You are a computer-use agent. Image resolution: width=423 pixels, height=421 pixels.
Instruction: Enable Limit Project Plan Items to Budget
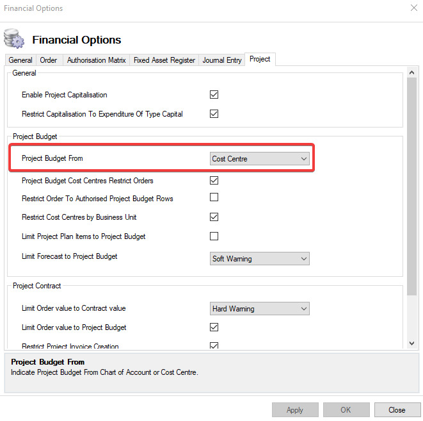(214, 236)
